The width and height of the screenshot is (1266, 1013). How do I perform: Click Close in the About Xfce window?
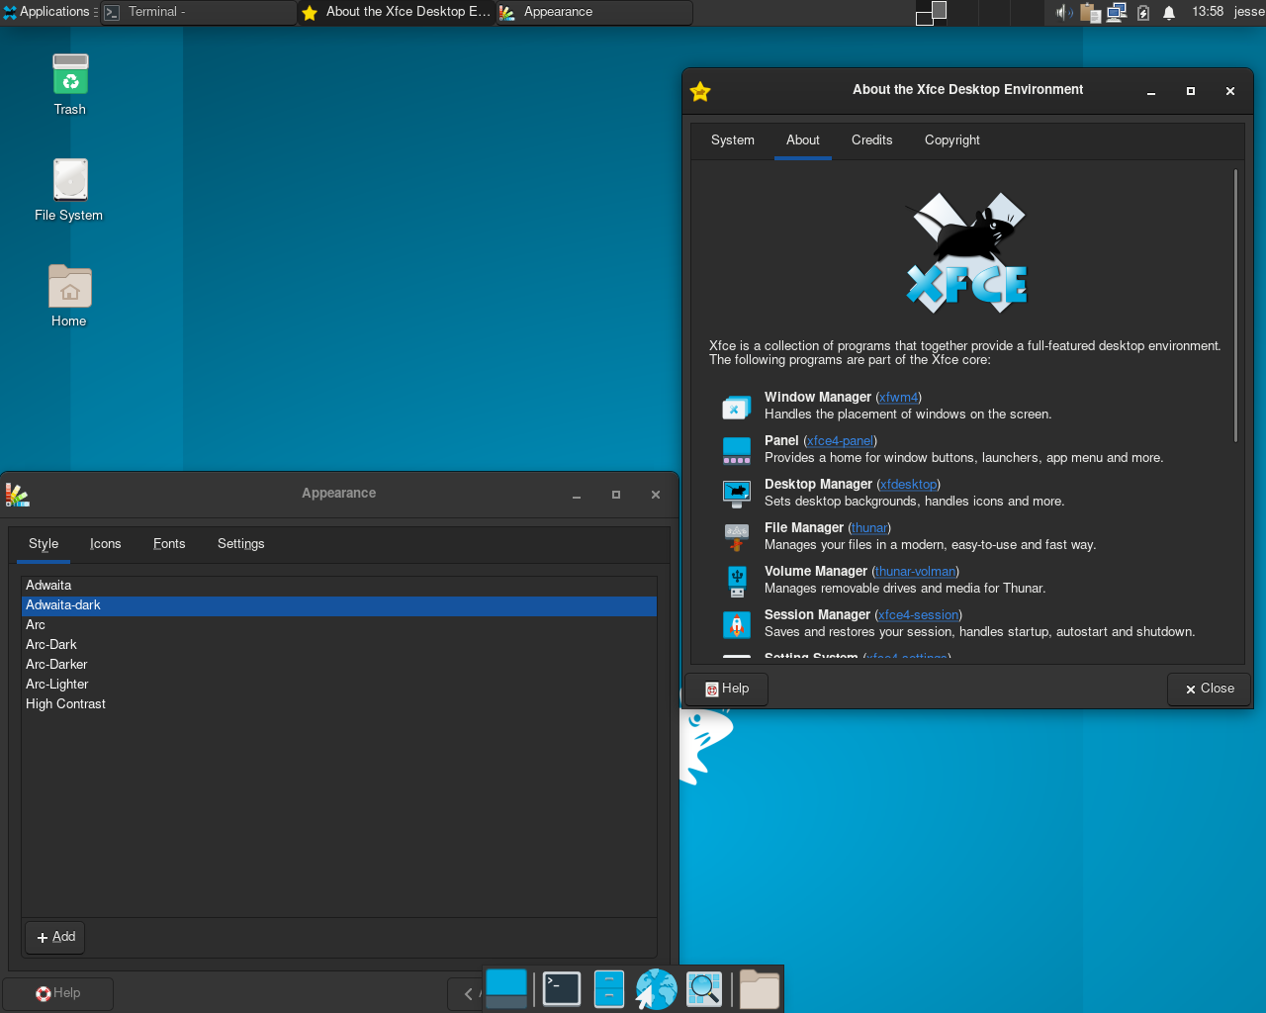click(x=1209, y=689)
